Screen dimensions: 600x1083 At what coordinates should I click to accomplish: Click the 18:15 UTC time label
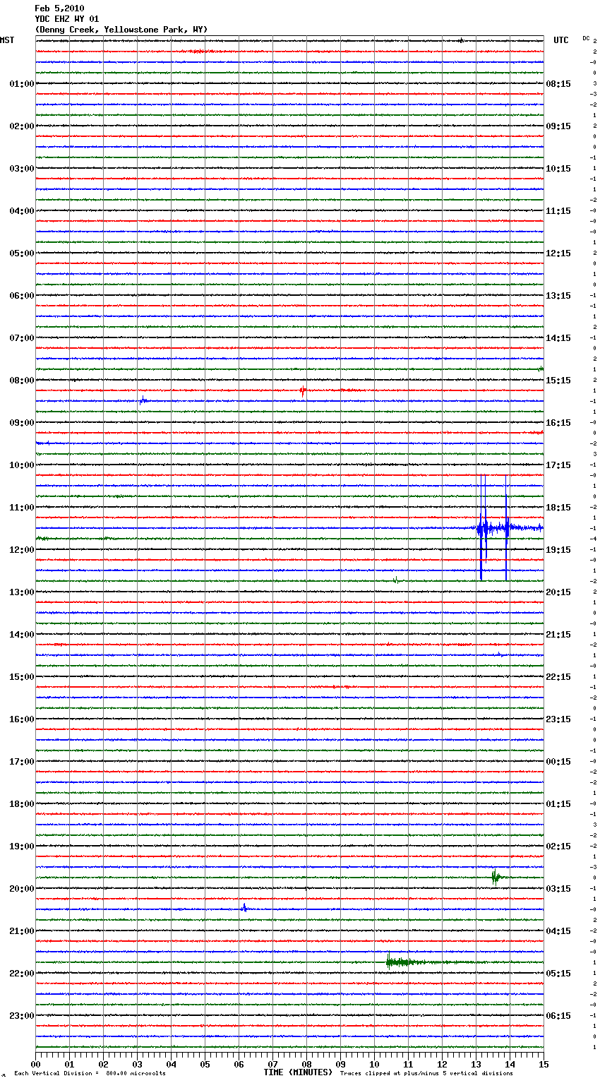point(558,508)
